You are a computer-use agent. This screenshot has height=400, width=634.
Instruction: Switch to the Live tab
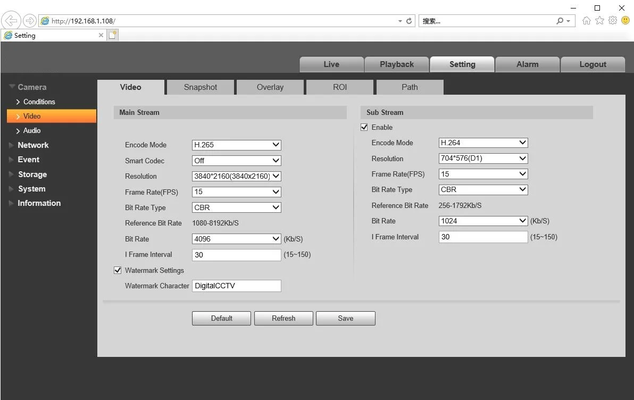(331, 64)
